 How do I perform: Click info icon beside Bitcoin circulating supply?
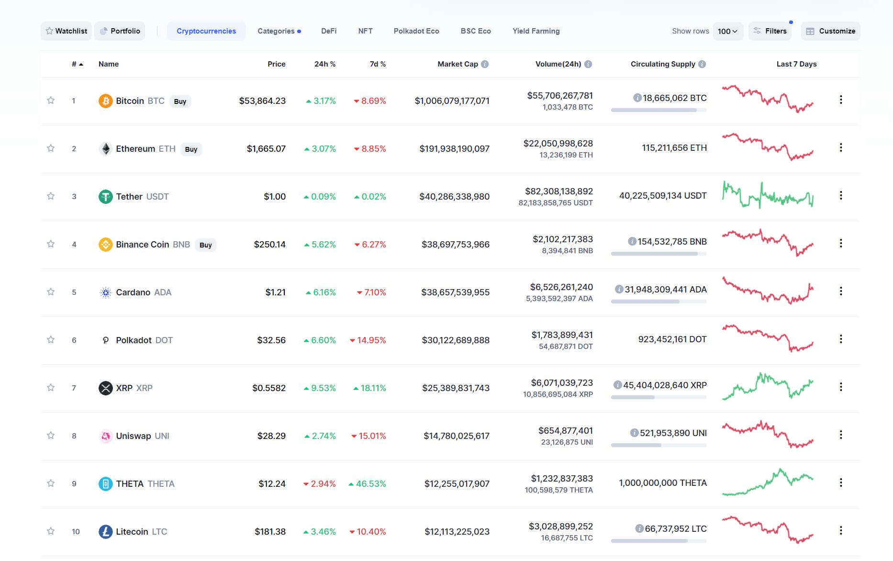(x=637, y=98)
